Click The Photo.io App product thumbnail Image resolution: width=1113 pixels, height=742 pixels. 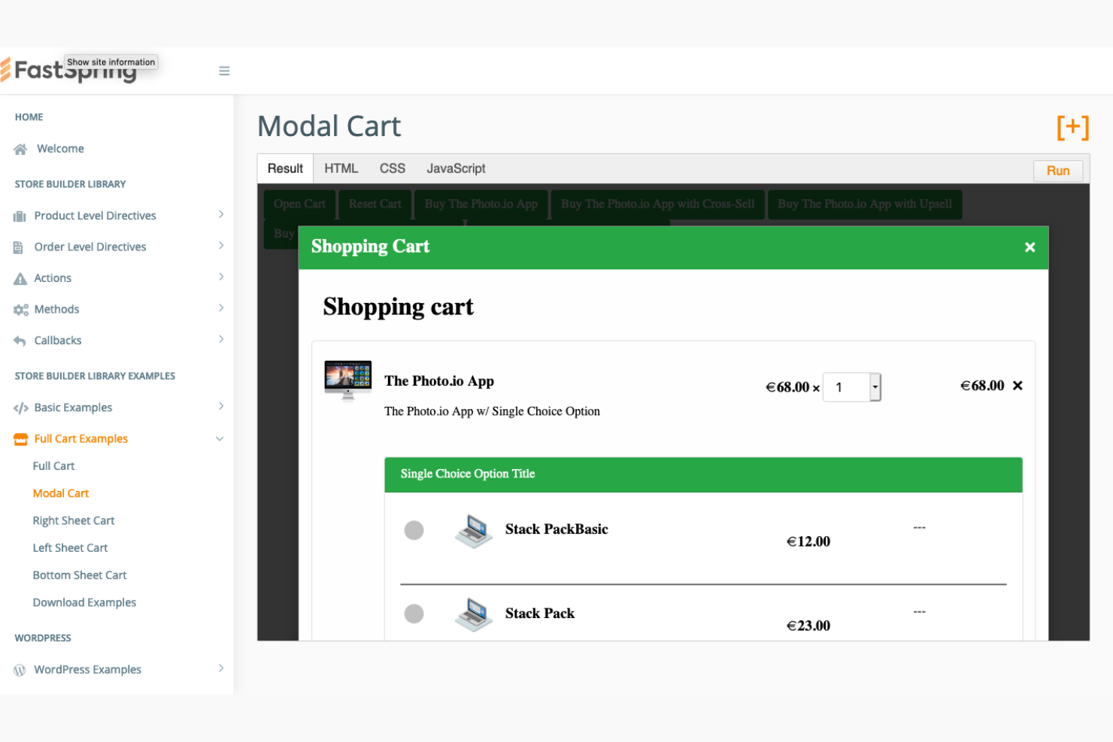coord(347,380)
